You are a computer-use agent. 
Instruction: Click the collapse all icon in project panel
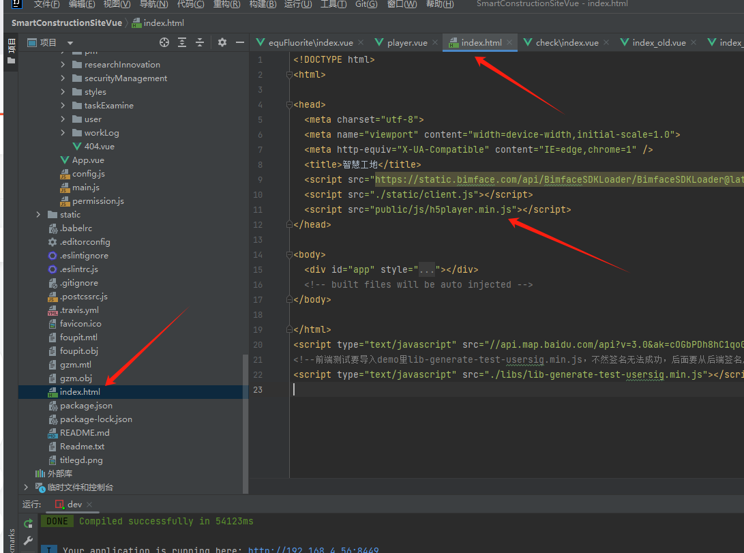200,43
